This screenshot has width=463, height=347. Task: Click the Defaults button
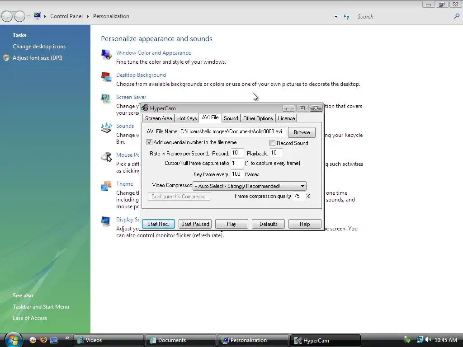pos(269,224)
